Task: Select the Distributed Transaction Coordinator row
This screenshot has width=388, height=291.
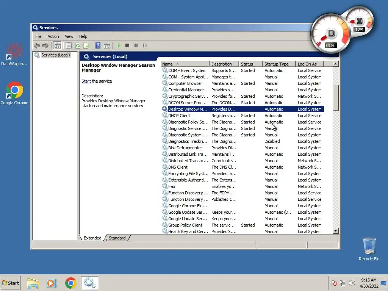Action: 242,161
